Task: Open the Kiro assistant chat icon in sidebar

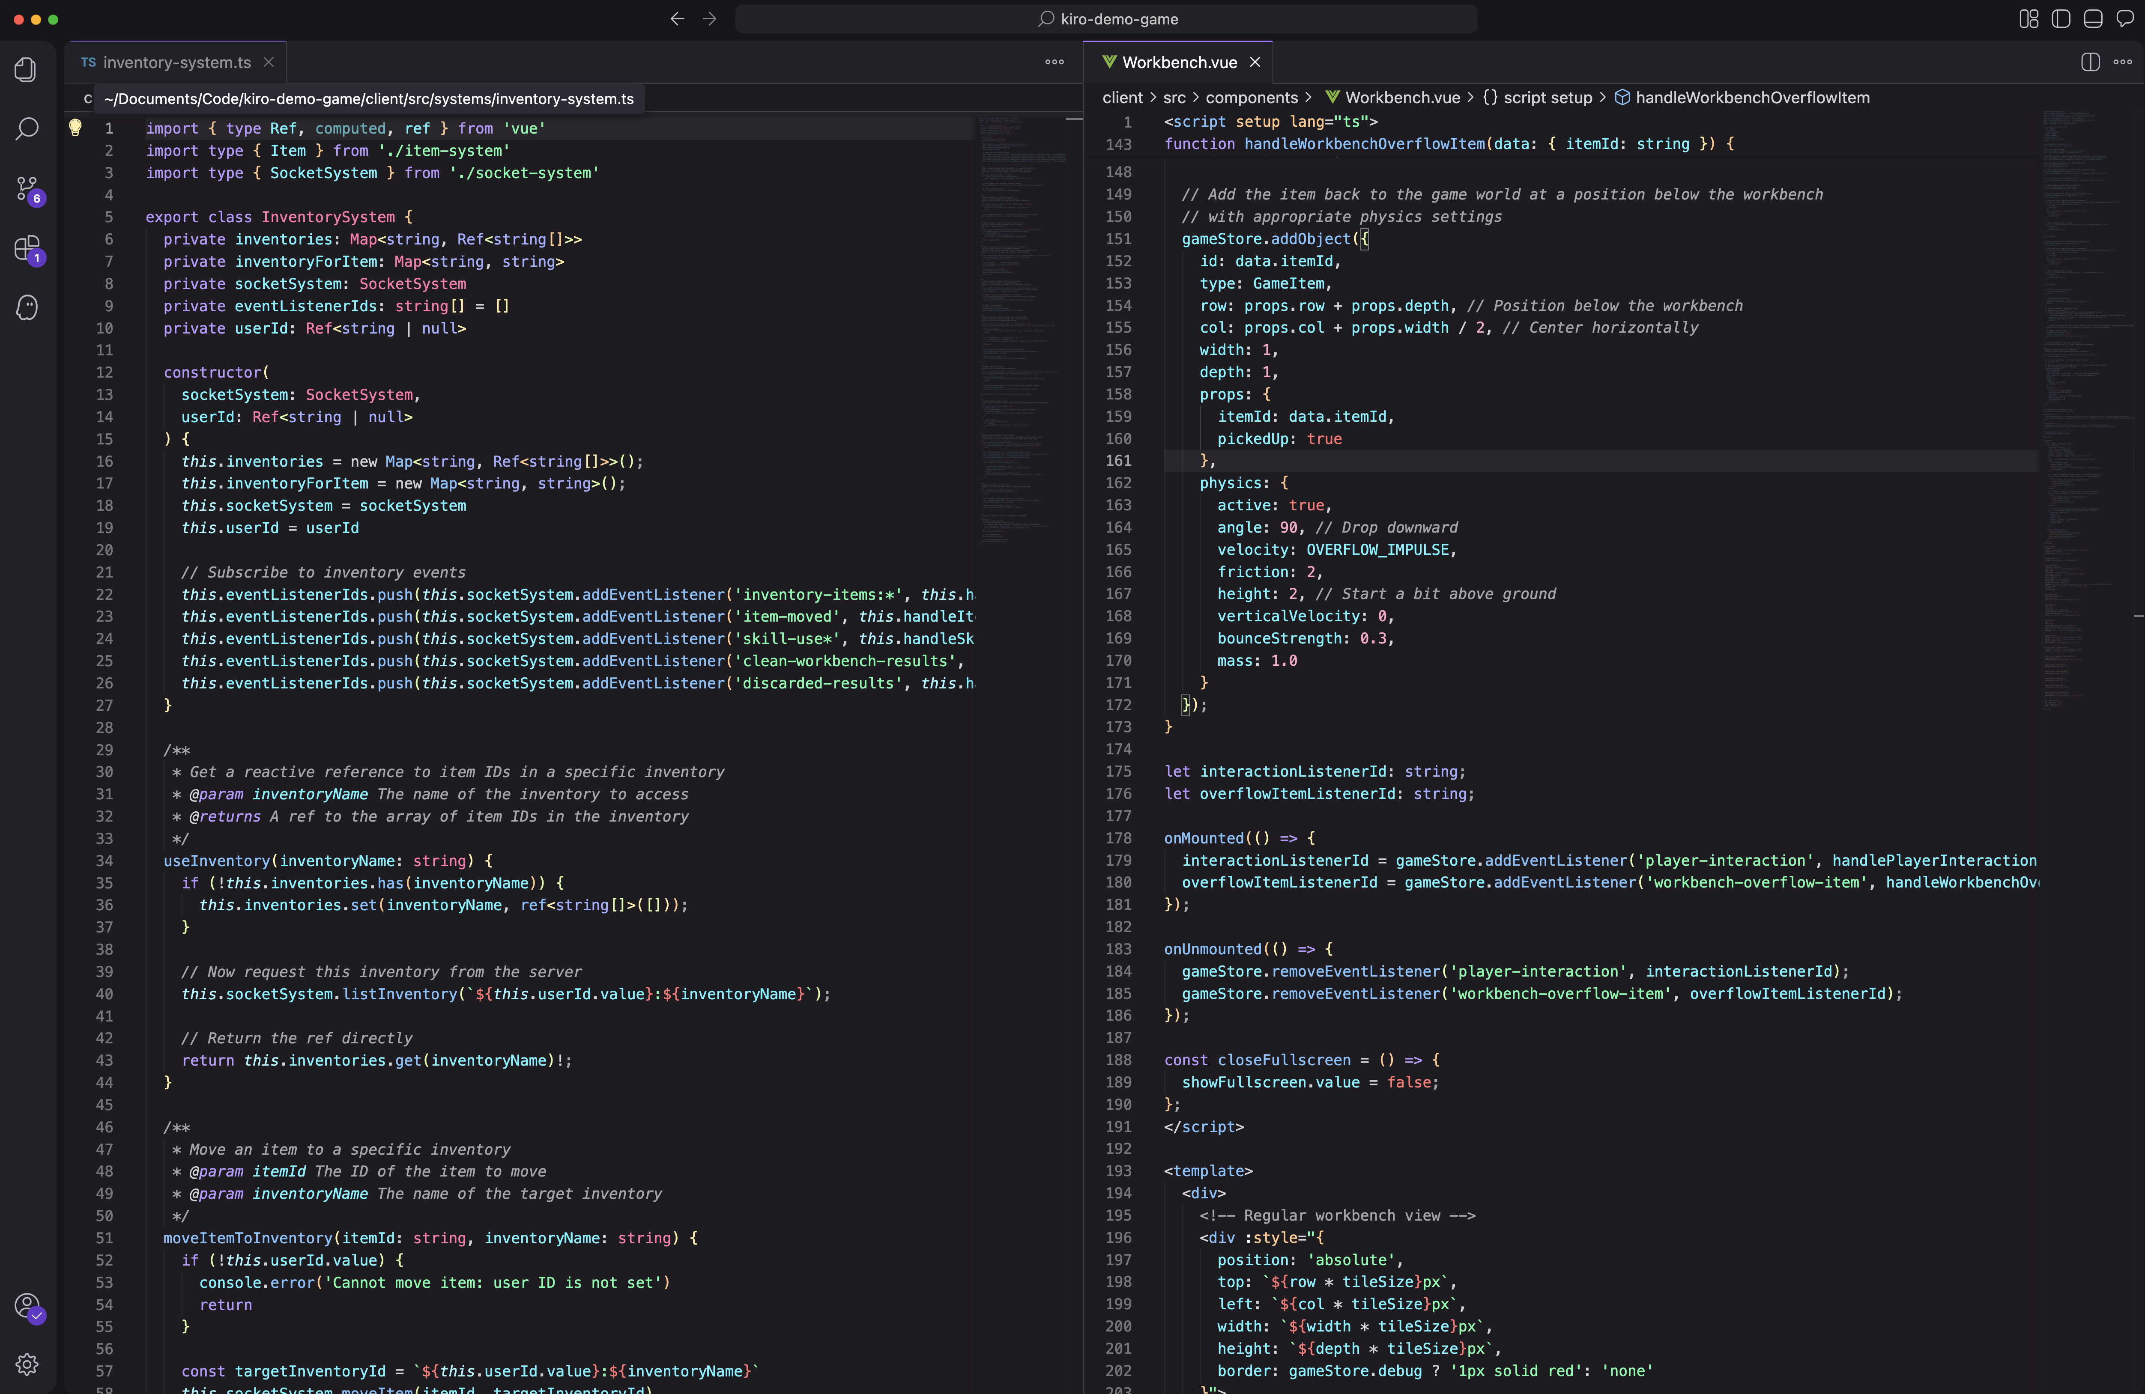Action: point(27,307)
